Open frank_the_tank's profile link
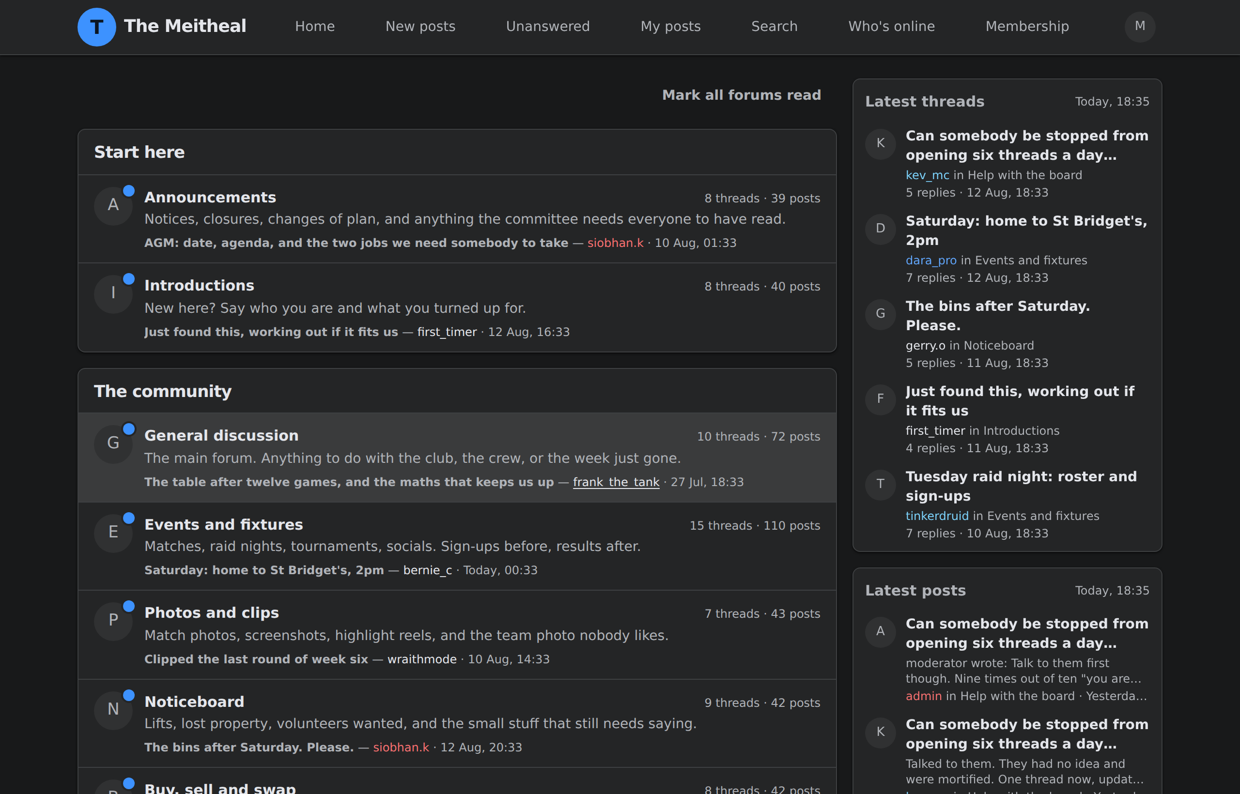Viewport: 1240px width, 794px height. [616, 482]
